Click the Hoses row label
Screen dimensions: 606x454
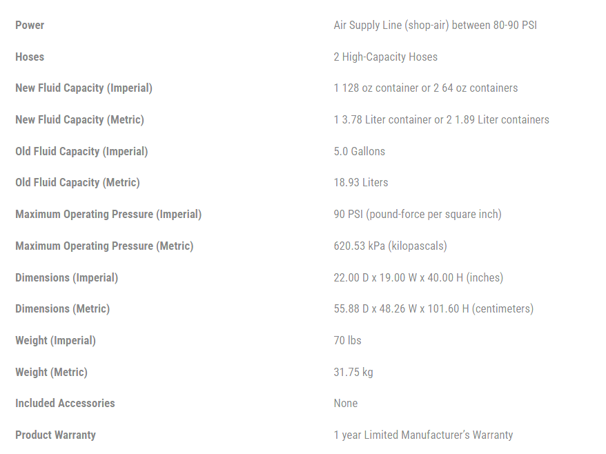pos(30,57)
